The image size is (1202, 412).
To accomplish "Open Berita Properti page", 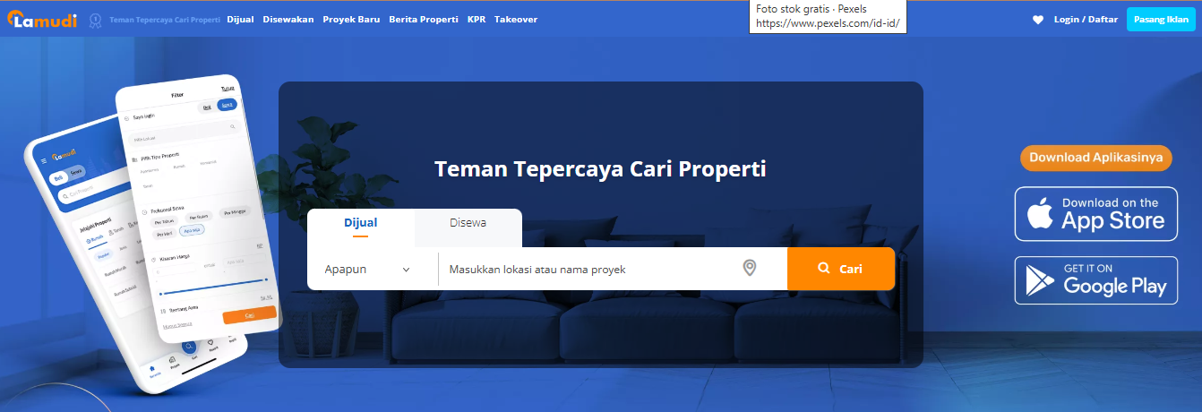I will tap(424, 19).
